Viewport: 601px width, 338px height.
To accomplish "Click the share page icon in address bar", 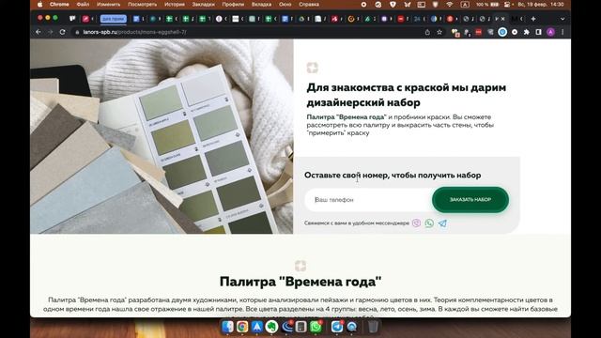I will [x=427, y=32].
